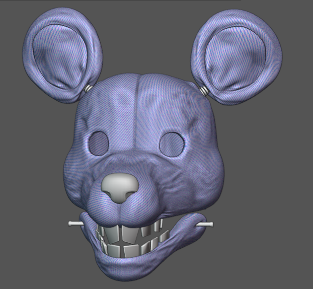Select the eye hole on the right side

[172, 144]
